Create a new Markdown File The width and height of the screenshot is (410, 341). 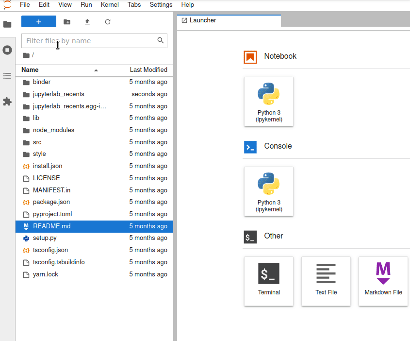383,281
